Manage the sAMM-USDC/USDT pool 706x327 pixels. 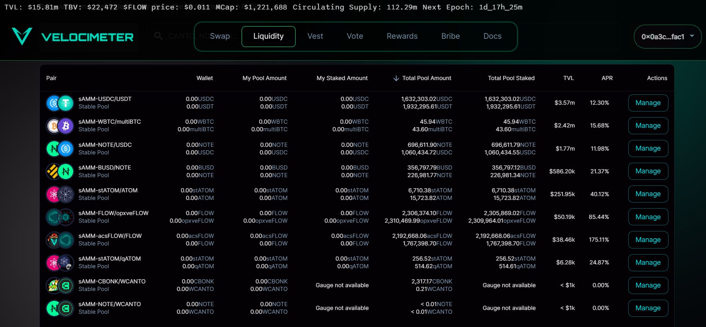click(648, 103)
